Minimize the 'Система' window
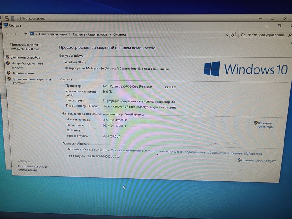This screenshot has height=219, width=292. point(267,26)
